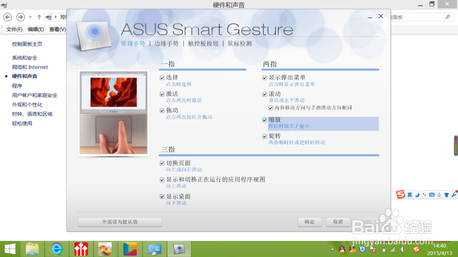This screenshot has height=257, width=458.
Task: Open 用户帐户和家庭安全 link
Action: (x=34, y=96)
